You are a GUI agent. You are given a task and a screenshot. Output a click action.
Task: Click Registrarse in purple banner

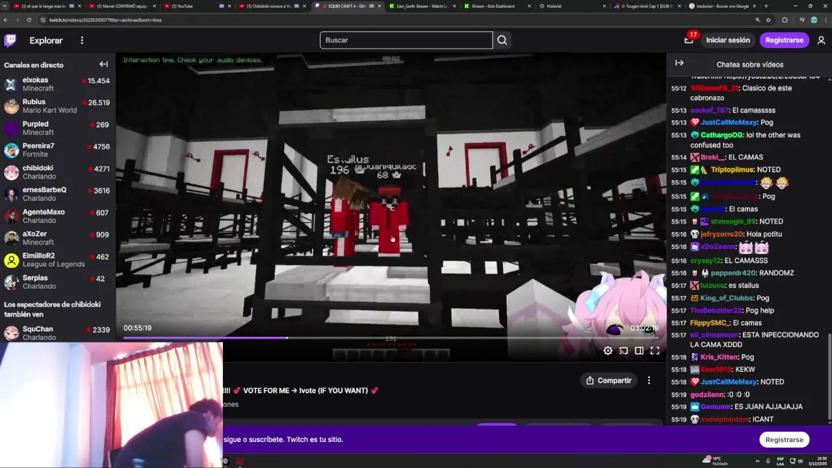[x=784, y=439]
